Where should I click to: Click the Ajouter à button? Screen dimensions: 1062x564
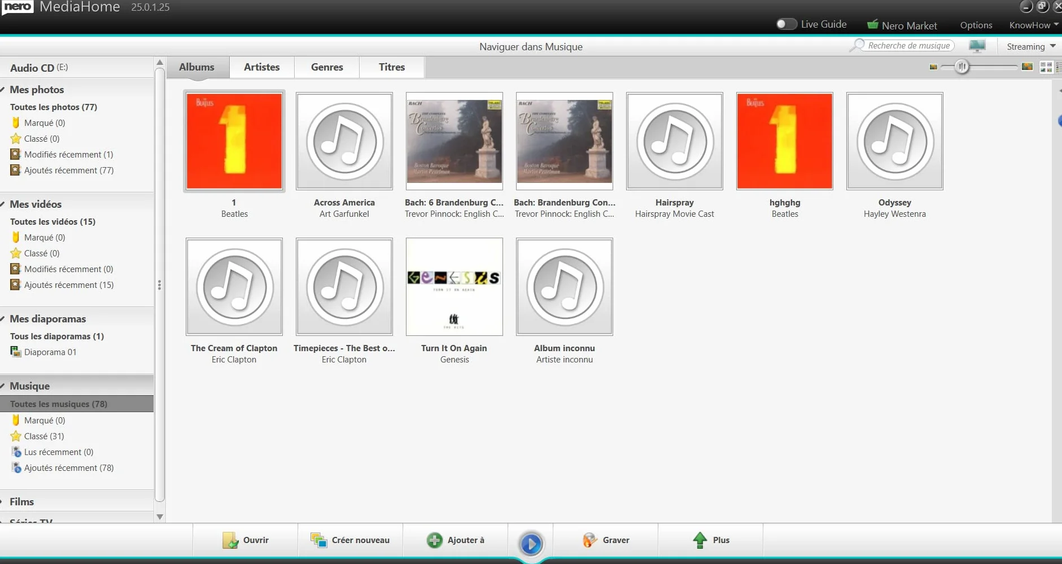455,540
